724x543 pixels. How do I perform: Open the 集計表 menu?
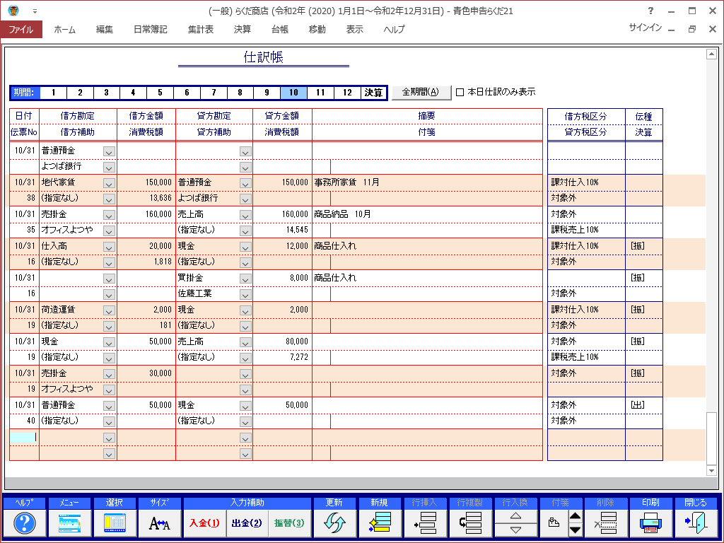[x=200, y=30]
